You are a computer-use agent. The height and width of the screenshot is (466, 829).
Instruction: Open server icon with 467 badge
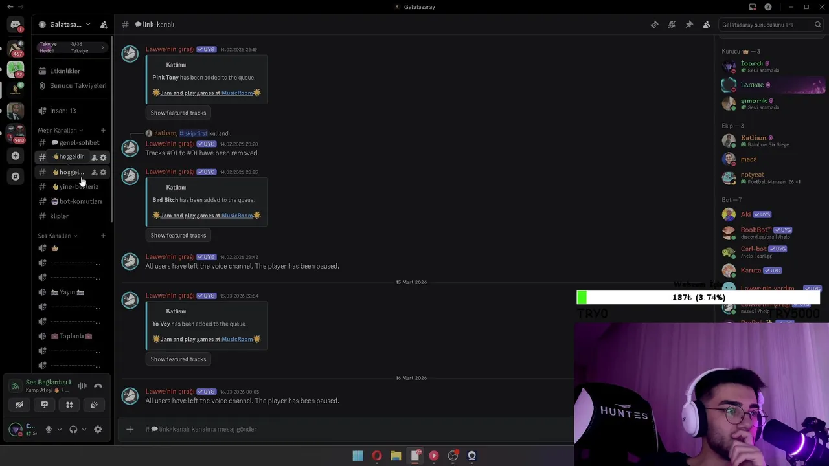click(x=16, y=49)
